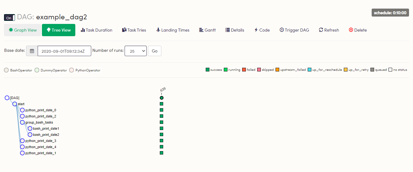Screen dimensions: 413x172
Task: Click the PythonOperator legend circle
Action: 72,70
